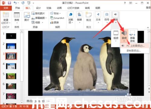Select slide 4 thumbnail

coord(11,66)
